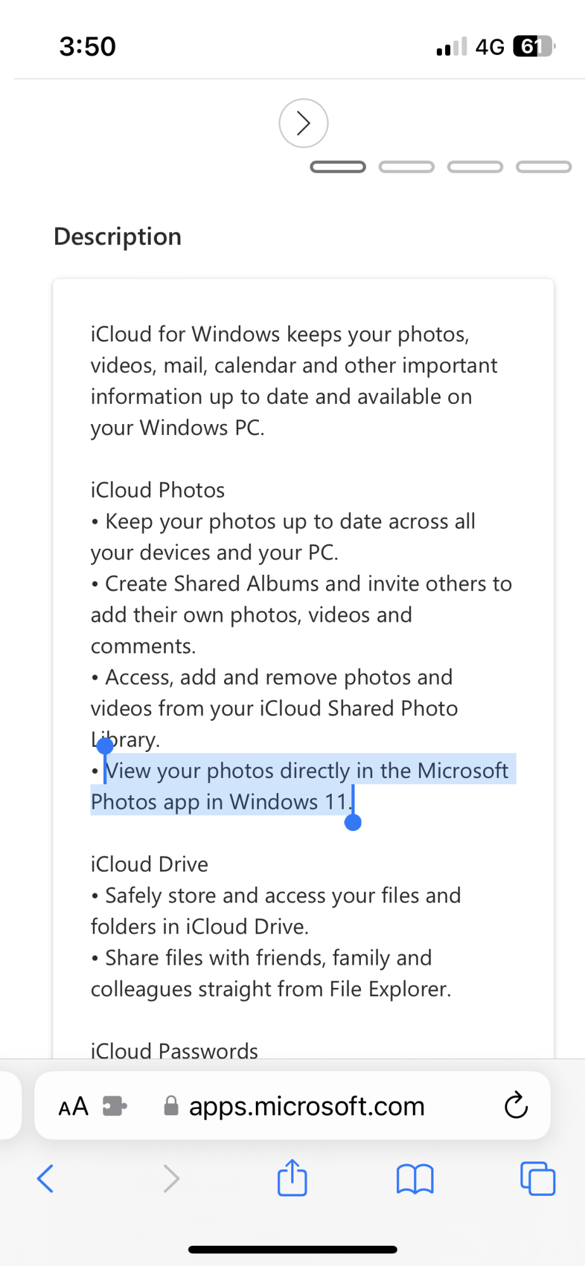Select the fourth carousel page indicator
The image size is (585, 1266).
pyautogui.click(x=544, y=167)
